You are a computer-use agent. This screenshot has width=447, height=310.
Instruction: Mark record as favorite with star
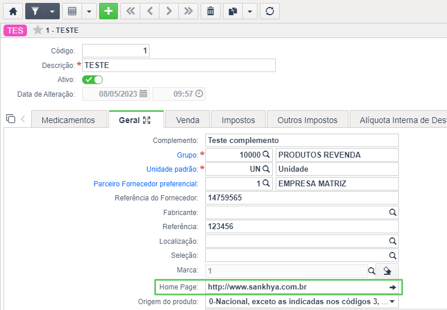38,30
